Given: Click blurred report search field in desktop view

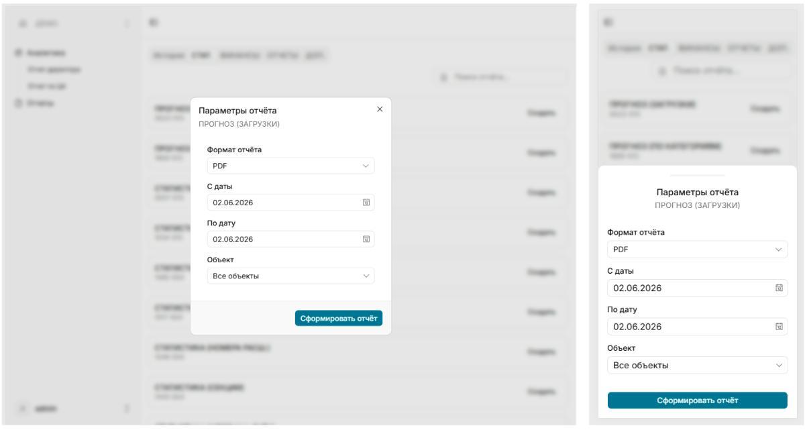Looking at the screenshot, I should pyautogui.click(x=500, y=77).
